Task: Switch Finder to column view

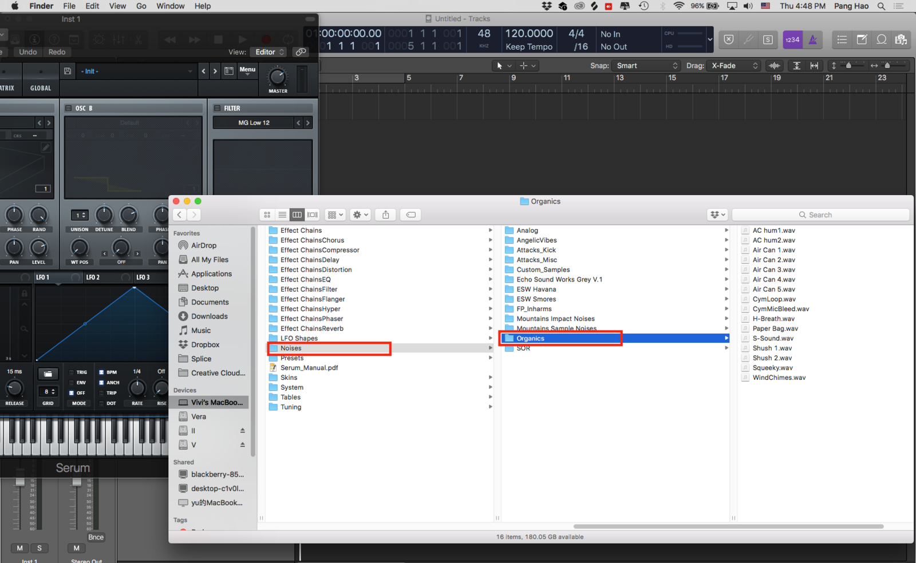Action: coord(297,215)
